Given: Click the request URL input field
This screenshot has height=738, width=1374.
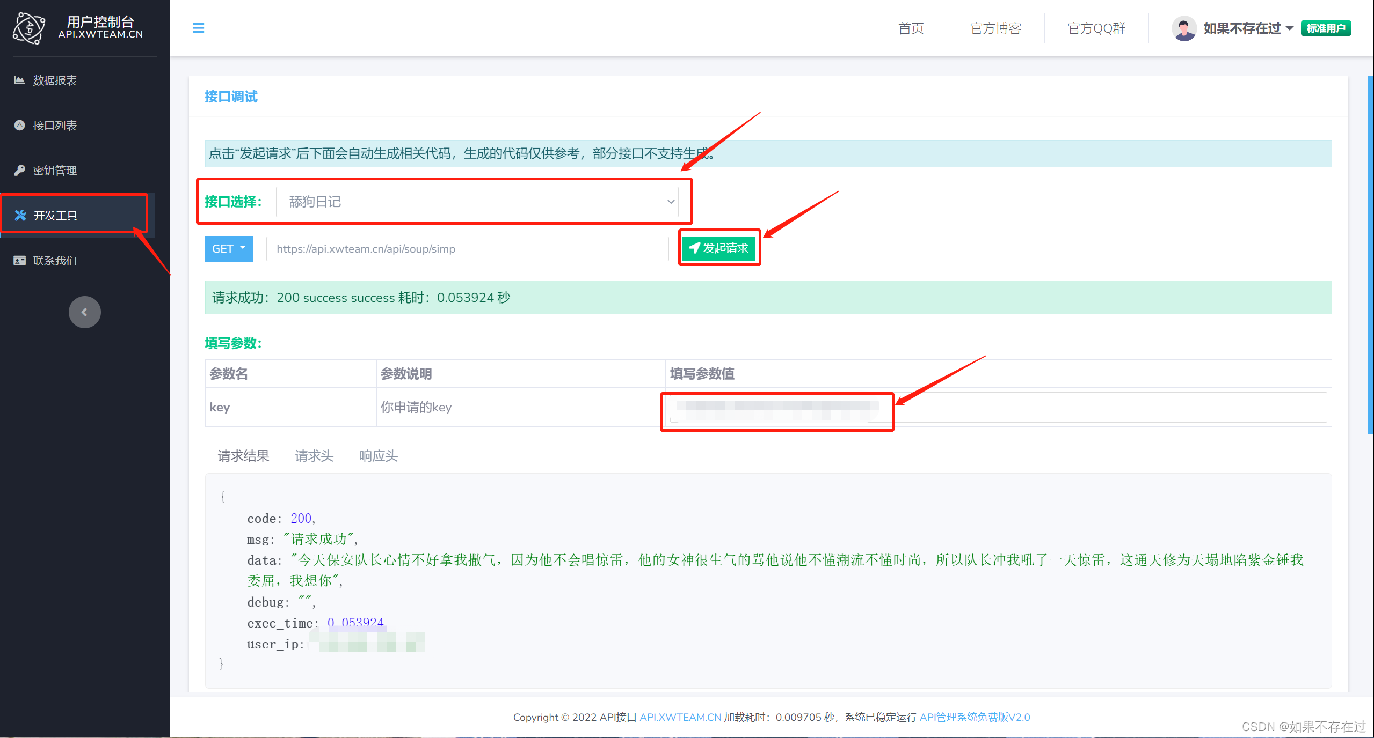Looking at the screenshot, I should tap(467, 249).
